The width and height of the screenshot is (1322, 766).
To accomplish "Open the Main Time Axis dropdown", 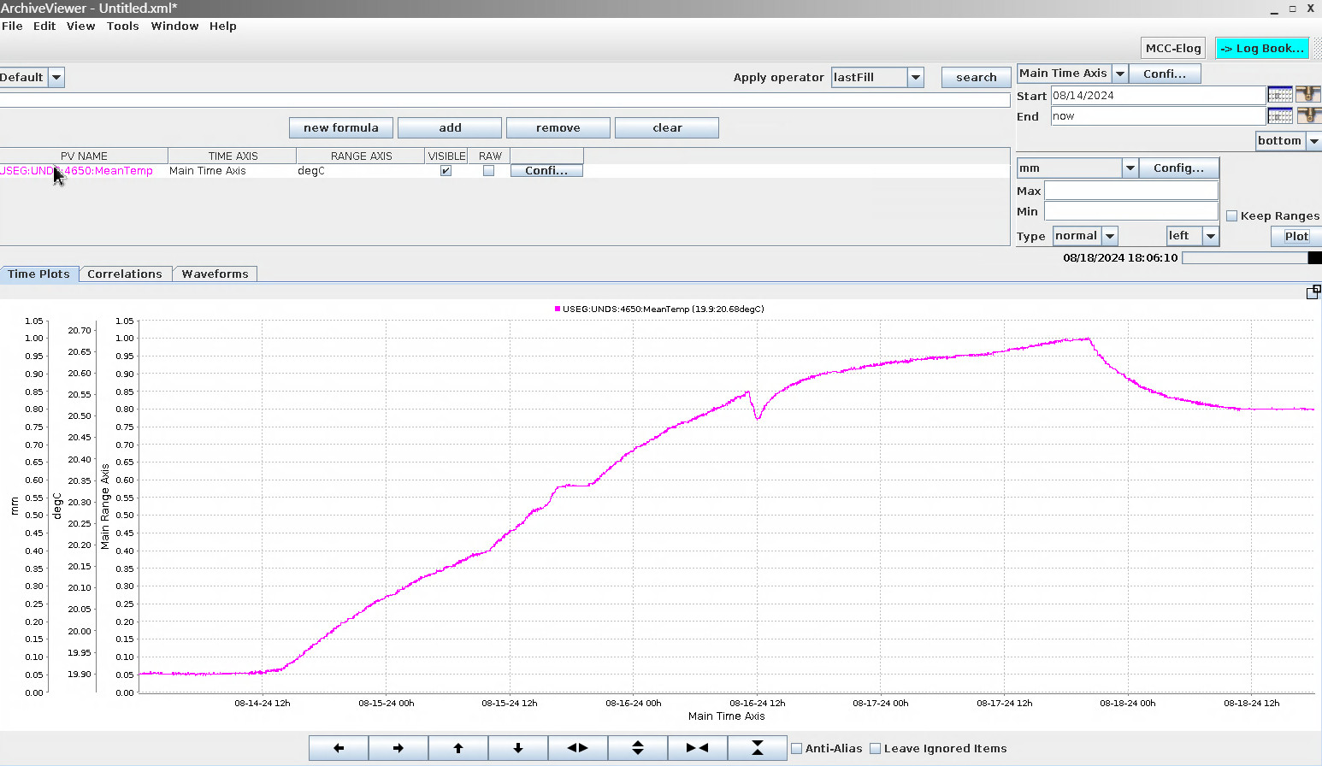I will tap(1119, 74).
